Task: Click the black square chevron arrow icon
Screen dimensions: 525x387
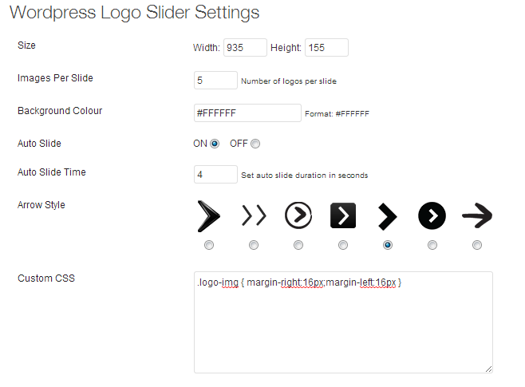Action: (343, 215)
